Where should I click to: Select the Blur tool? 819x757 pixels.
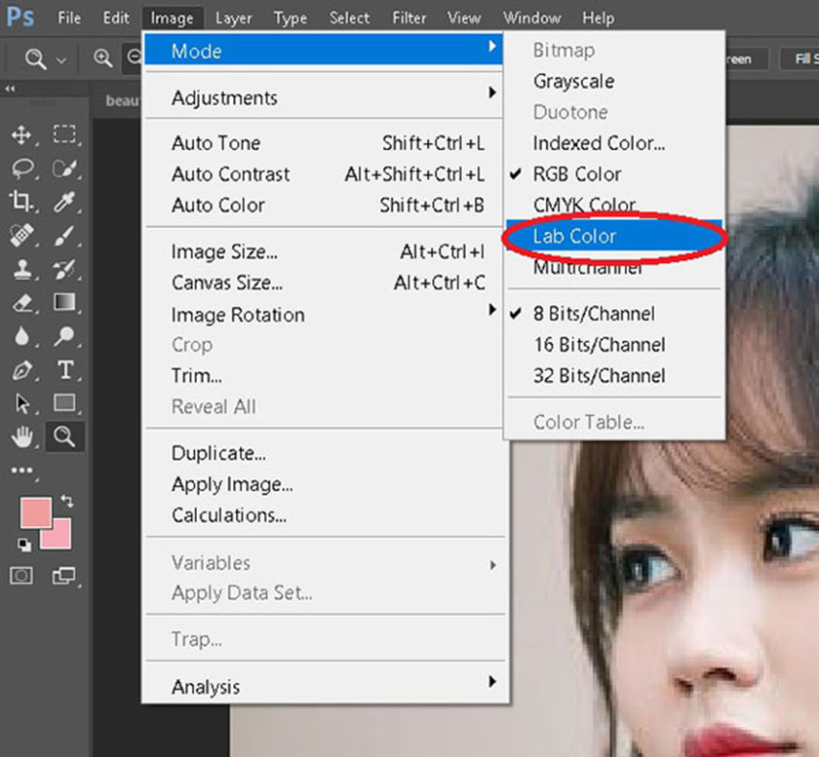click(21, 336)
